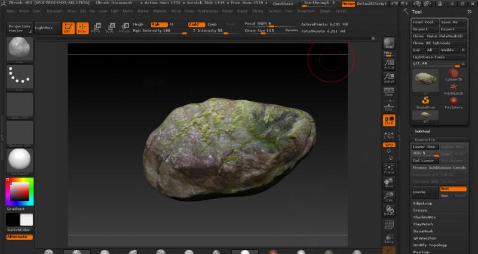Expand the ShadowBox section
Viewport: 478px width, 254px height.
coord(425,217)
